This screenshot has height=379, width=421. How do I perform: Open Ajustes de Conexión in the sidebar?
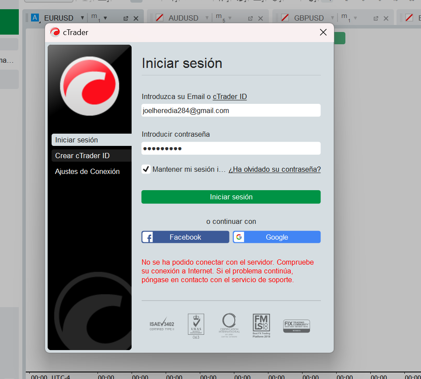point(87,171)
